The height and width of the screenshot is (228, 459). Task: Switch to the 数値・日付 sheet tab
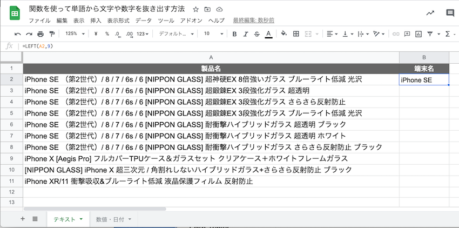point(113,219)
